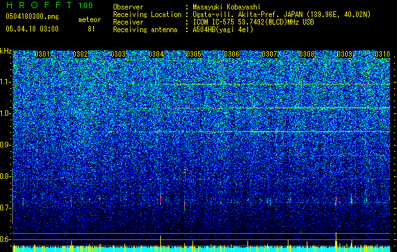This screenshot has height=252, width=397.
Task: Select the file name 0504180300.png
Action: click(32, 16)
